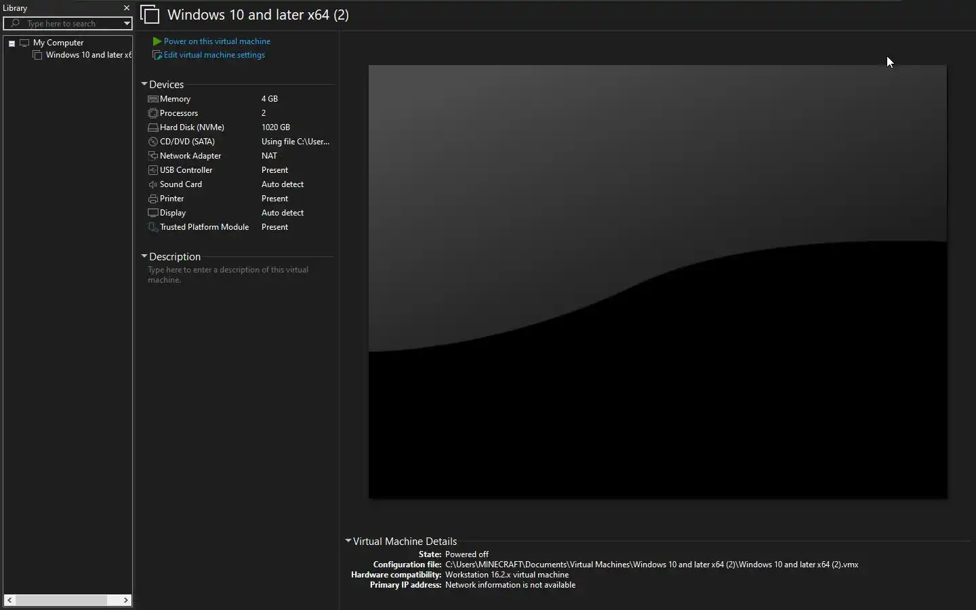Click the Workstation 16.2.x compatibility text

pyautogui.click(x=507, y=575)
